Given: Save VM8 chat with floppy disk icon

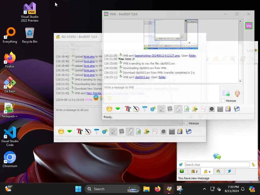Looking at the screenshot, I should [x=237, y=109].
